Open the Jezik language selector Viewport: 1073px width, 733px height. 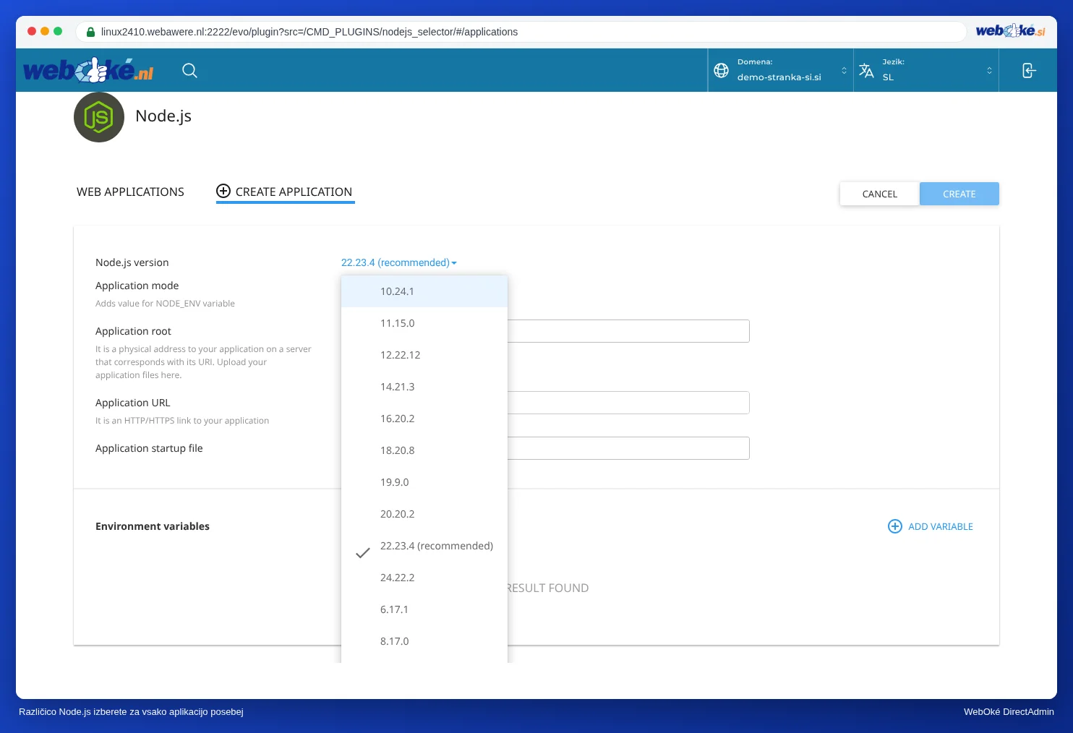[x=927, y=70]
